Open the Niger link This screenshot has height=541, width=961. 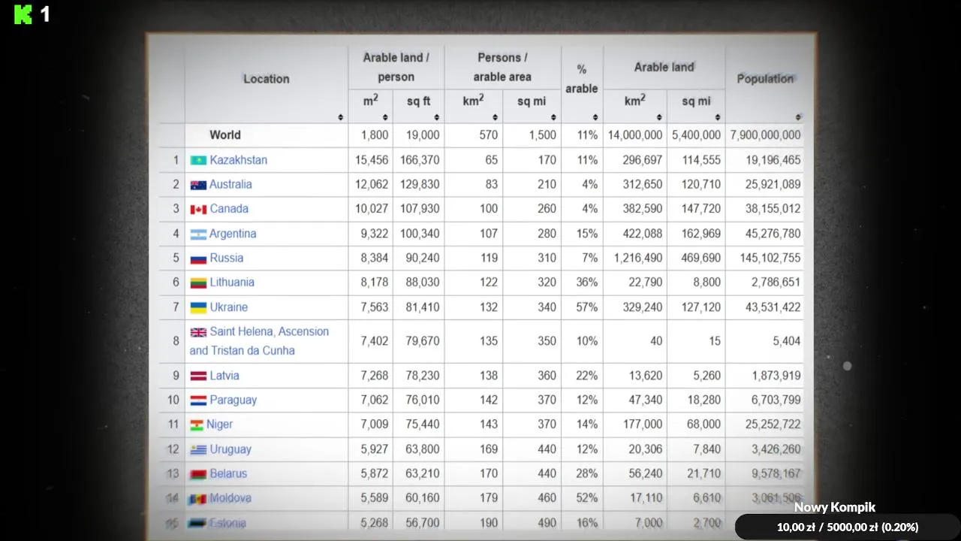tap(219, 425)
